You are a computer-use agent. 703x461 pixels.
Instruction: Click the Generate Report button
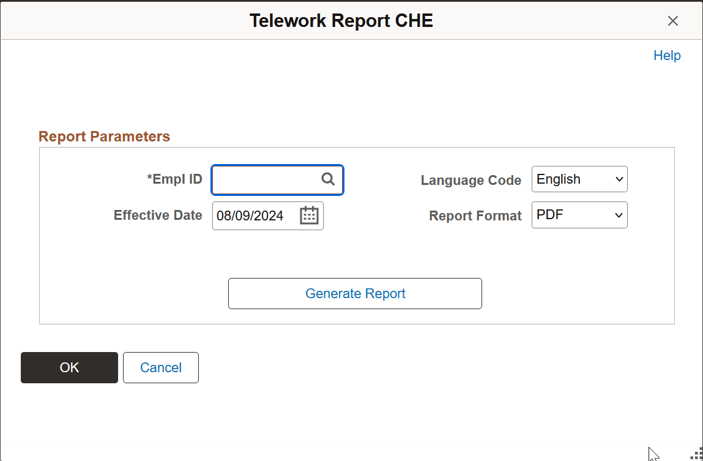(x=355, y=293)
